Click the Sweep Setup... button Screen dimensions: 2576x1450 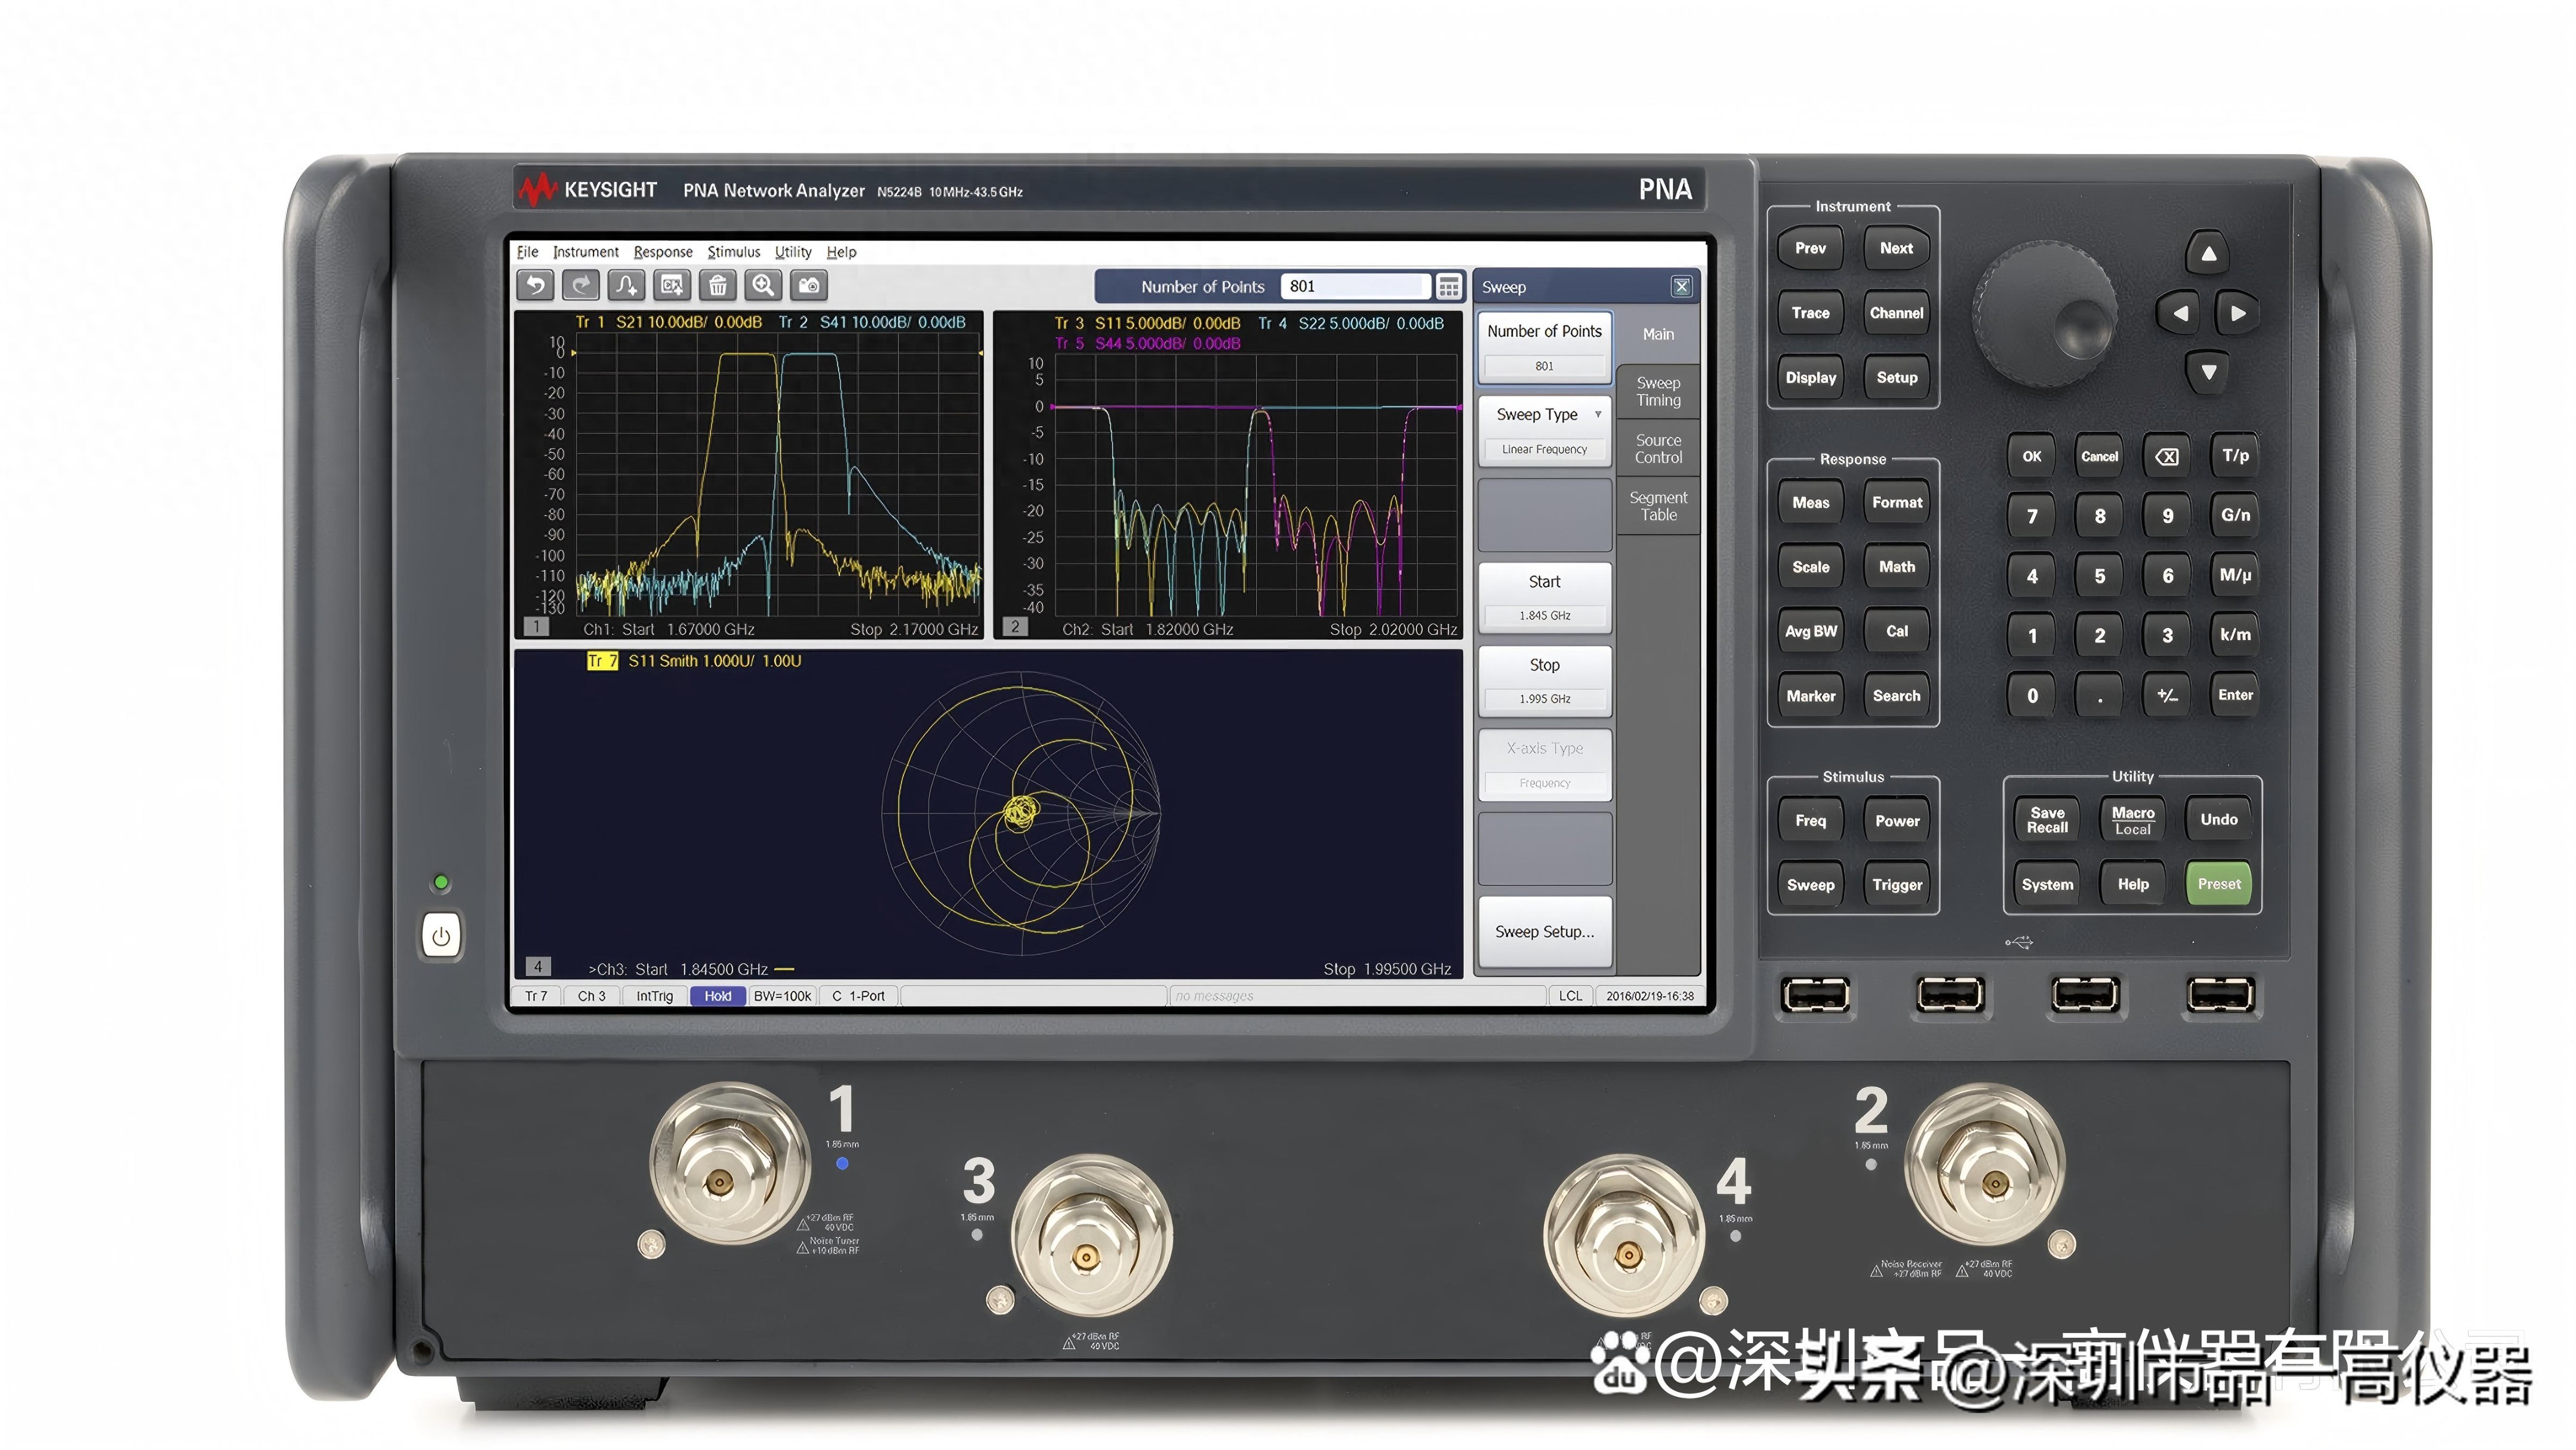(x=1544, y=931)
